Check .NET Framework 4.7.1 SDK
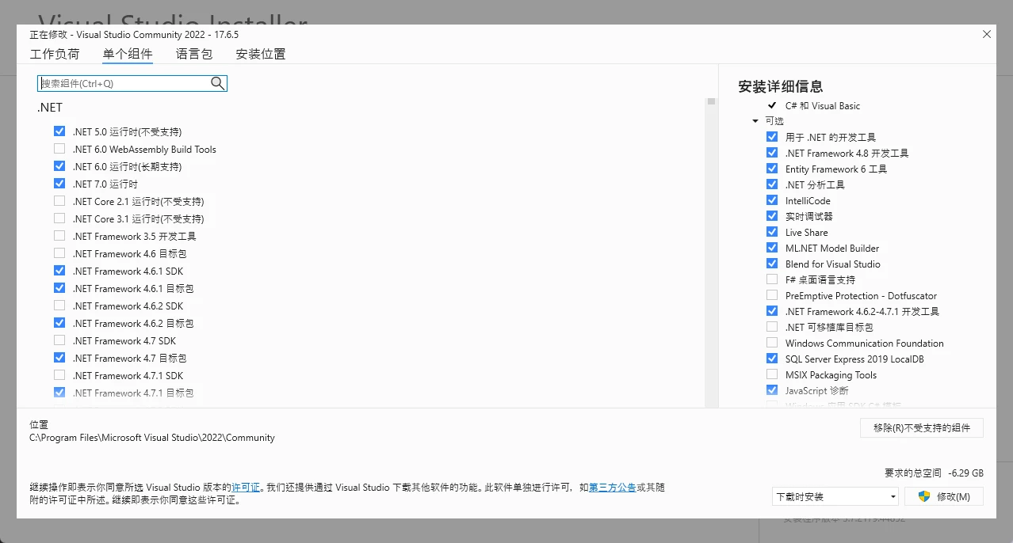Viewport: 1013px width, 543px height. pyautogui.click(x=59, y=375)
